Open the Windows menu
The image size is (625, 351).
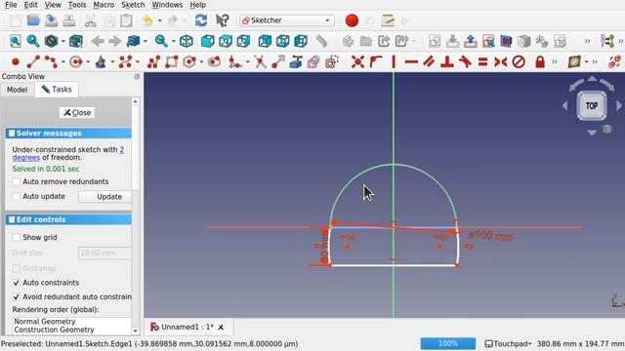pos(167,5)
